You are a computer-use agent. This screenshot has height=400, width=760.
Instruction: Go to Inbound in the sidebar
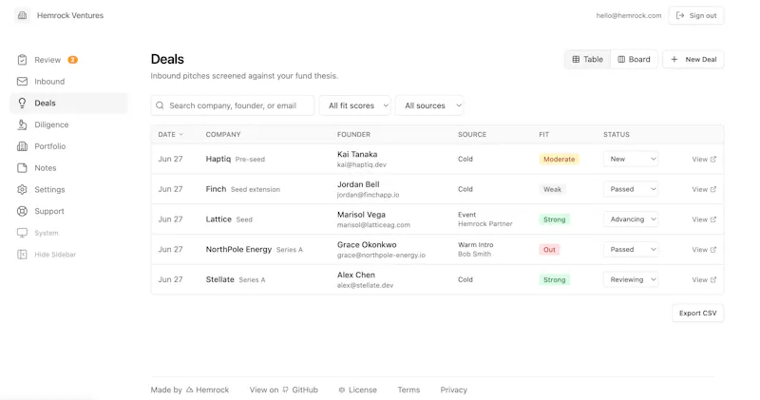(68, 82)
